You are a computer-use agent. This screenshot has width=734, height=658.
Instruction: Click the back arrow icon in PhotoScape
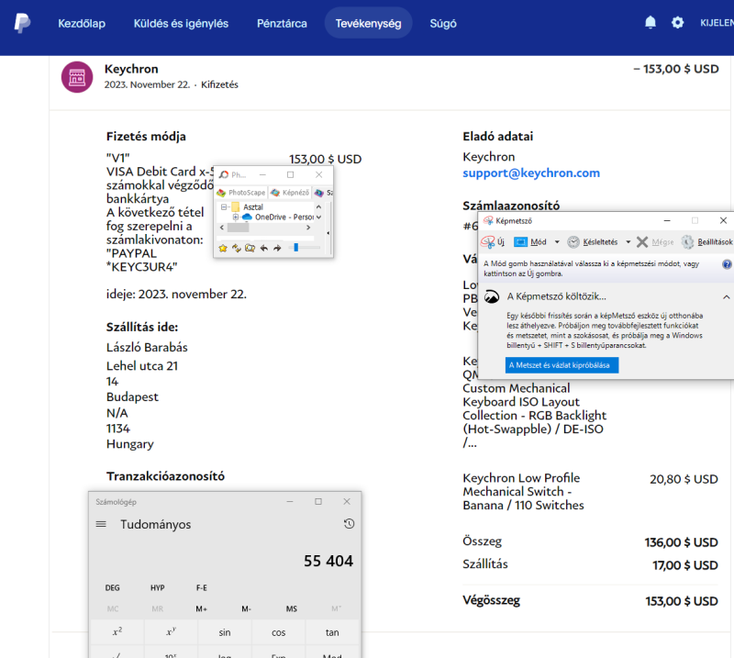tap(264, 248)
